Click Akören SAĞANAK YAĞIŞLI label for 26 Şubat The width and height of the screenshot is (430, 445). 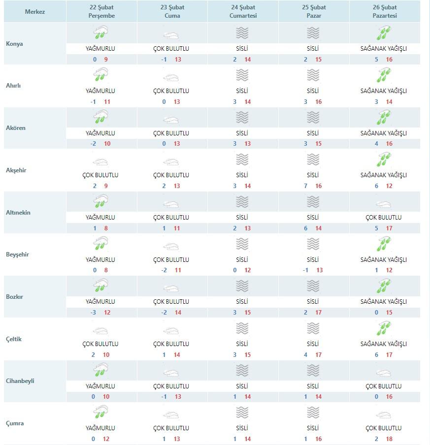pyautogui.click(x=384, y=133)
